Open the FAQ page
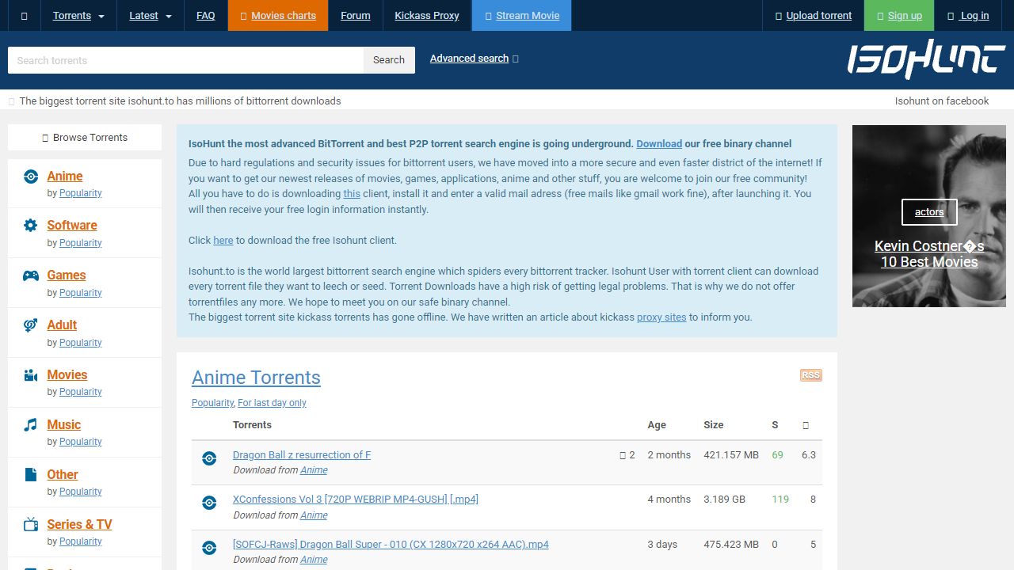This screenshot has height=570, width=1014. 206,16
